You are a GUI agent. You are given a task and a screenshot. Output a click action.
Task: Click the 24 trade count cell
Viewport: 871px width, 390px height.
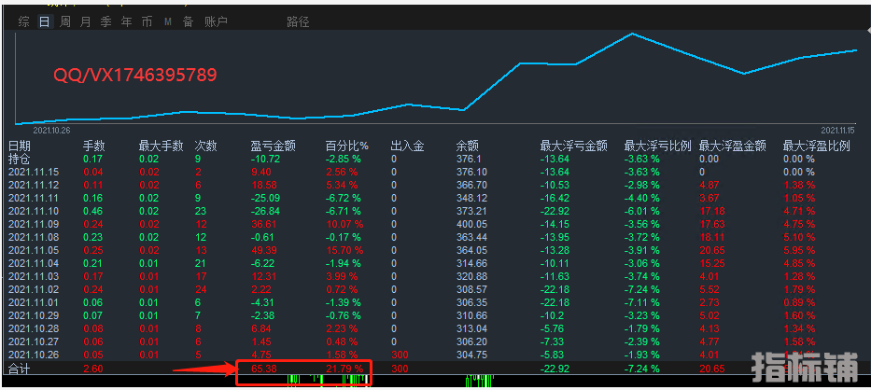tap(200, 289)
